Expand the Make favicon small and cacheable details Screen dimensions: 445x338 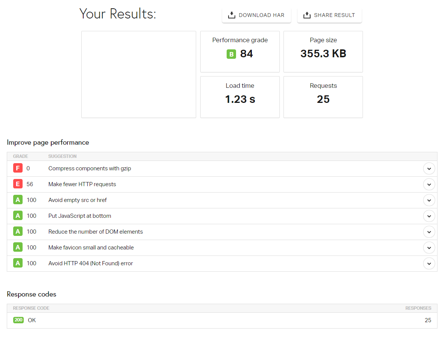(429, 248)
